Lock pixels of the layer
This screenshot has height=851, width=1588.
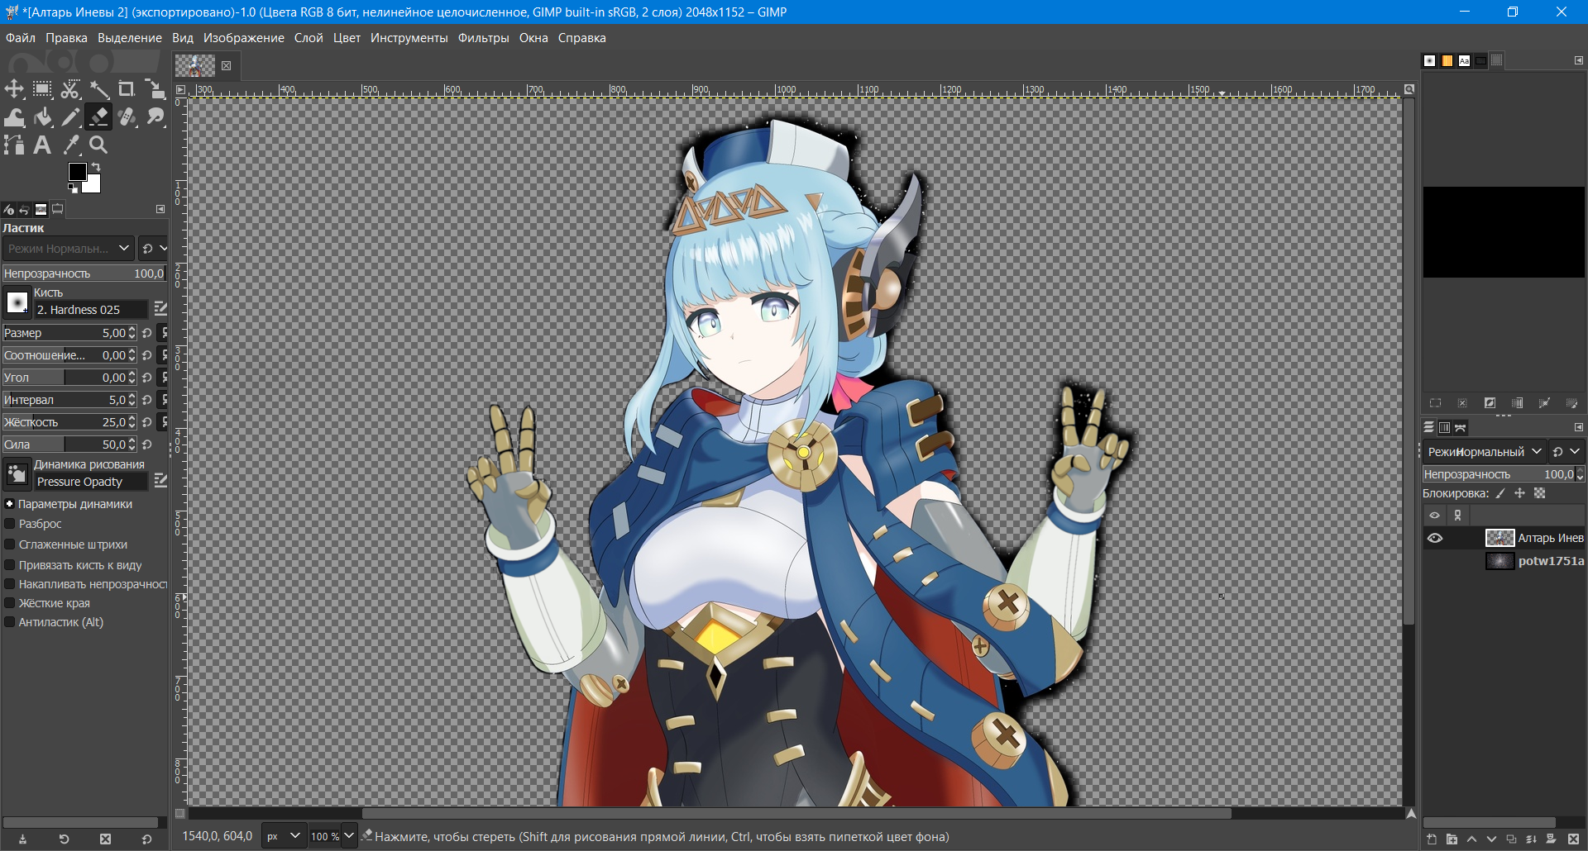click(x=1500, y=493)
